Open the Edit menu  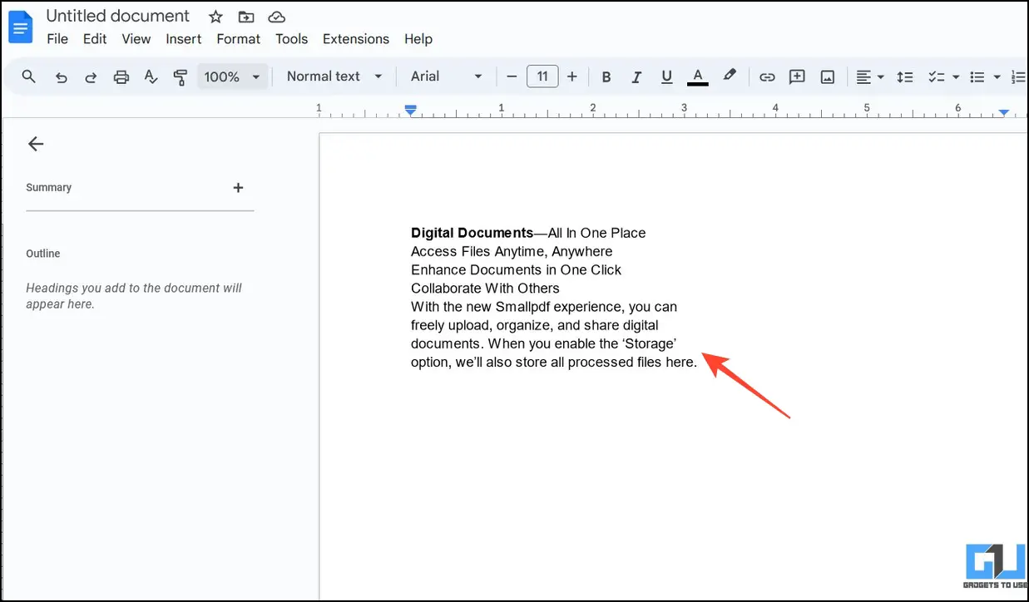(95, 39)
